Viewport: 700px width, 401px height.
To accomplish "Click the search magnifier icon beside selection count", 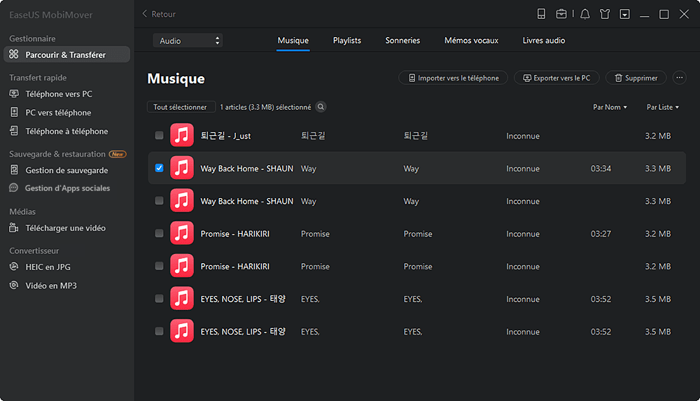I will pyautogui.click(x=321, y=107).
